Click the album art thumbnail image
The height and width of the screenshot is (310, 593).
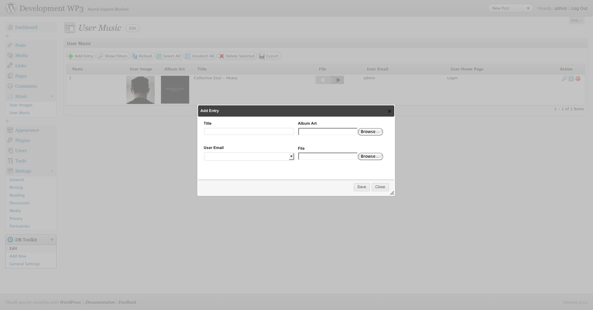click(x=175, y=90)
